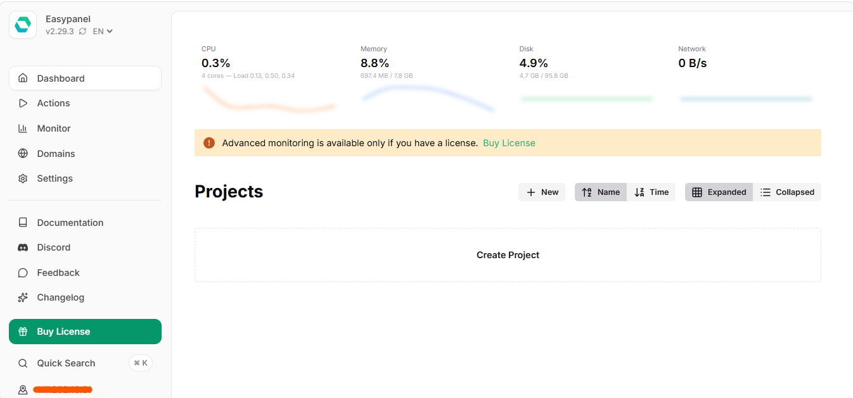Click the Discord logo icon
Image resolution: width=853 pixels, height=398 pixels.
[x=23, y=247]
